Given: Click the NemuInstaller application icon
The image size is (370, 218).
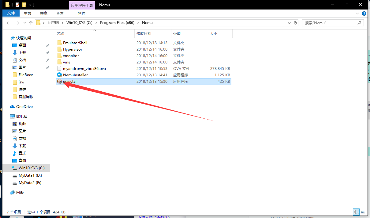Looking at the screenshot, I should [59, 75].
